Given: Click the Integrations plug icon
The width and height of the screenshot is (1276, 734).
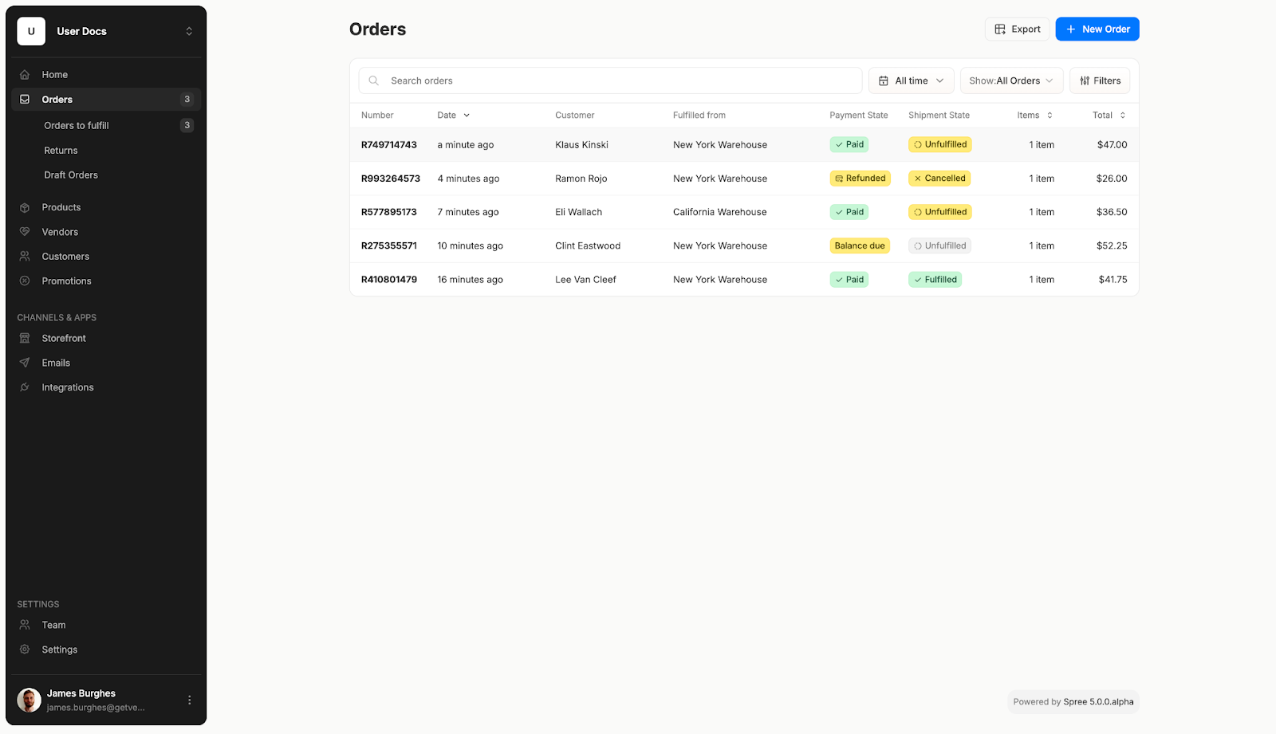Looking at the screenshot, I should coord(25,387).
